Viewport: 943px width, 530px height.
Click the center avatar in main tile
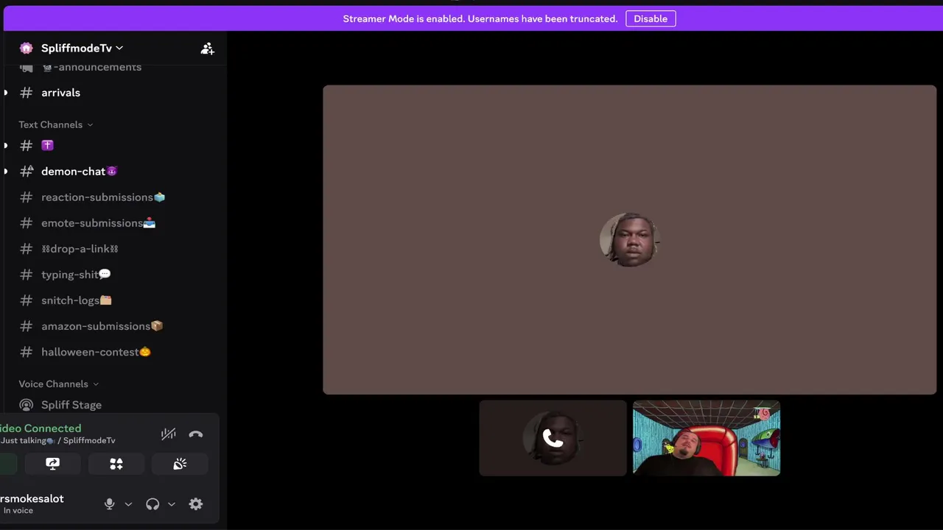coord(629,240)
